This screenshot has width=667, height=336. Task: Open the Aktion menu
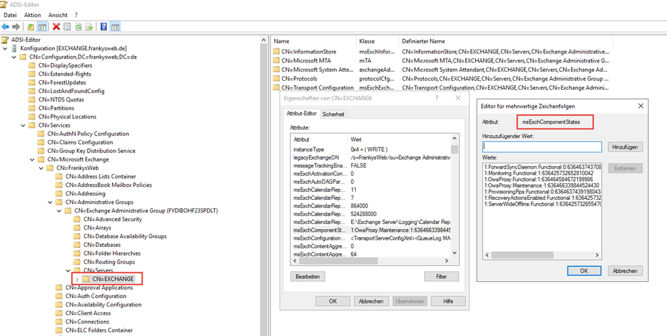pyautogui.click(x=32, y=14)
